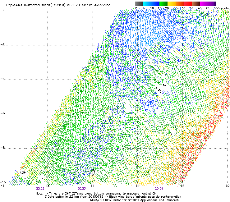Click the island outline at bottom-left corner

pyautogui.click(x=23, y=173)
